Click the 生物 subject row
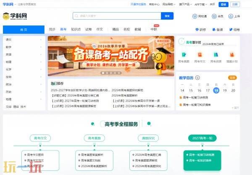The height and width of the screenshot is (175, 252). 24,77
